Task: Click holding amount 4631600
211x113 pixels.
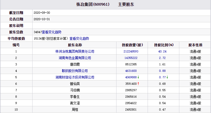Action: tap(131, 71)
